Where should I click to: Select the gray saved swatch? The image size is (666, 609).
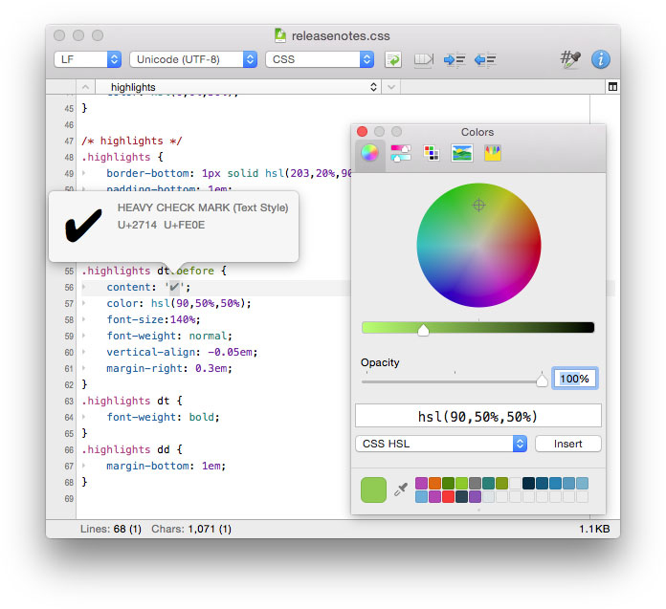click(475, 483)
